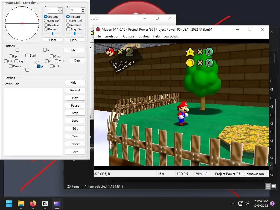Clear the analog stick values
This screenshot has width=280, height=210.
[53, 40]
